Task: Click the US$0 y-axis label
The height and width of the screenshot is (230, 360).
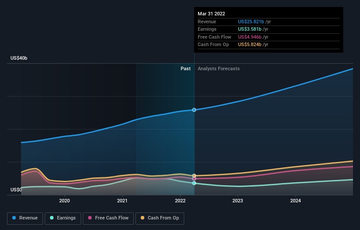Action: tap(16, 190)
